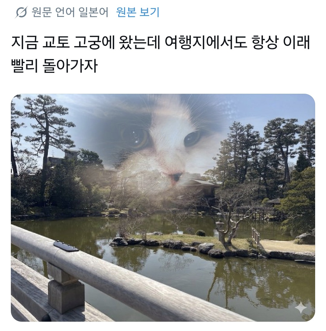The width and height of the screenshot is (326, 331).
Task: Click the translation icon beside 원문 언어
Action: click(x=21, y=12)
